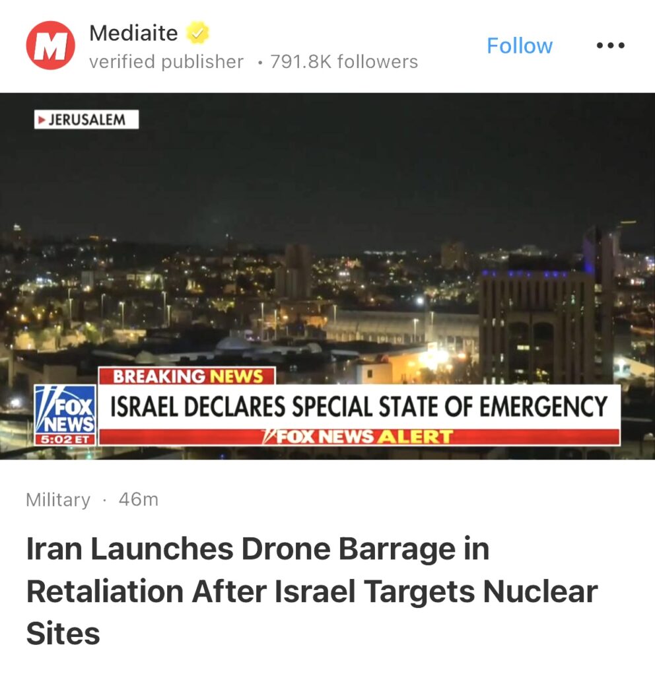Follow the Mediaite publisher
The width and height of the screenshot is (655, 676).
[520, 46]
